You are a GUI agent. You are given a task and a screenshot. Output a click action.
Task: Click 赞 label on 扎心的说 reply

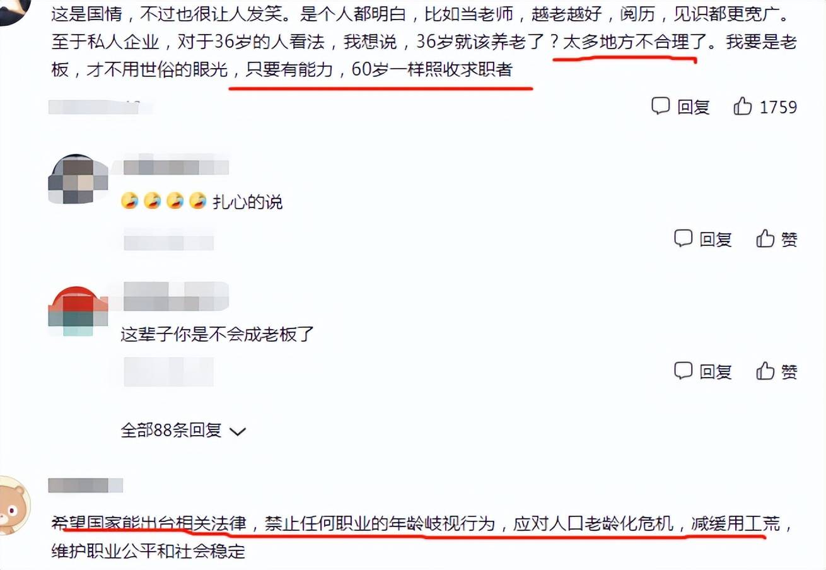tap(789, 239)
